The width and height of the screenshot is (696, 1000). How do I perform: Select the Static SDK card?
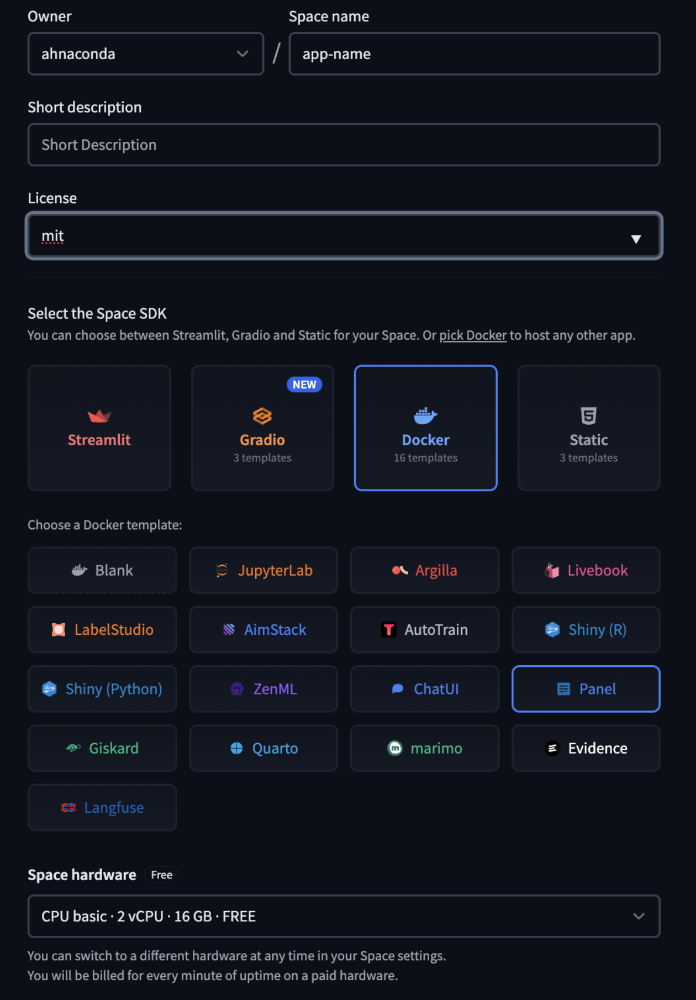pyautogui.click(x=589, y=428)
